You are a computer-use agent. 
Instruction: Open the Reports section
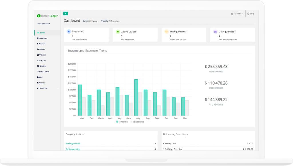point(42,83)
